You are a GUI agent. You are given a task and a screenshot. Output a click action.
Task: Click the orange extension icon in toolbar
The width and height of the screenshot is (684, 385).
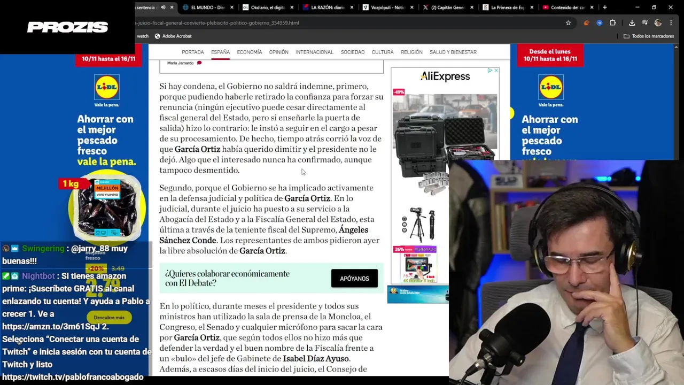tap(587, 23)
